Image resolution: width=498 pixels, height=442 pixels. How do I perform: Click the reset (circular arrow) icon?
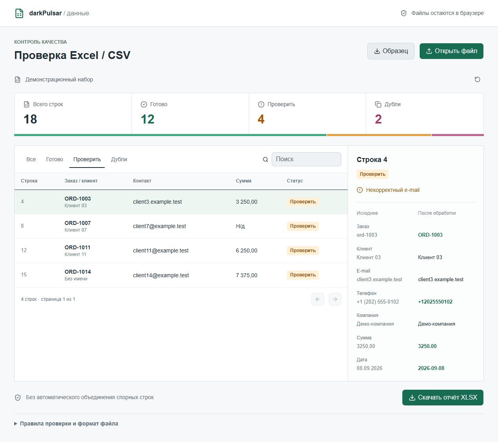[478, 79]
